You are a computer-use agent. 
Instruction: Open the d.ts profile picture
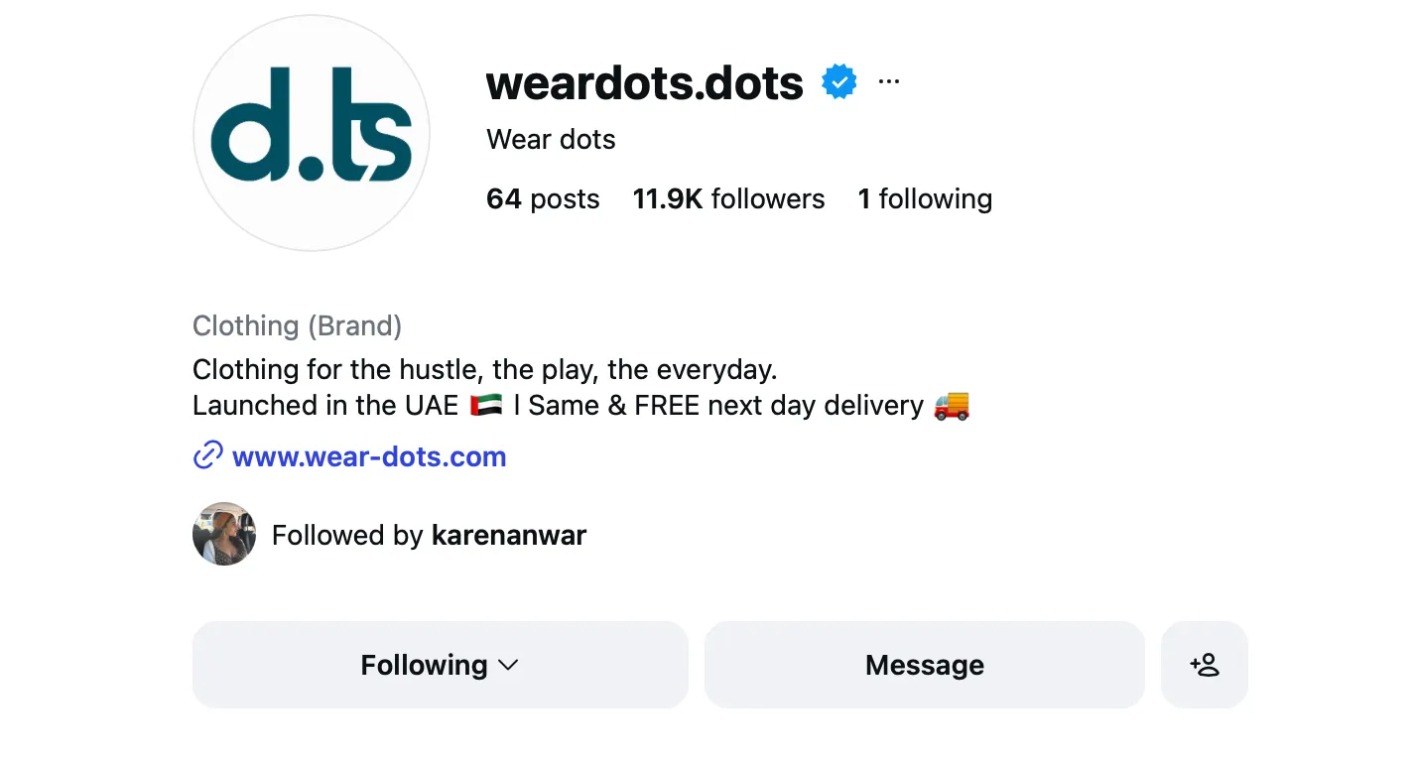point(312,133)
